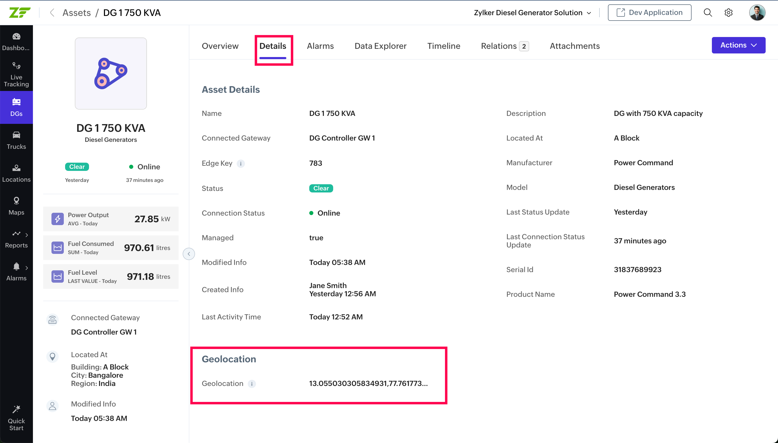Open Locations from the sidebar

pyautogui.click(x=16, y=173)
